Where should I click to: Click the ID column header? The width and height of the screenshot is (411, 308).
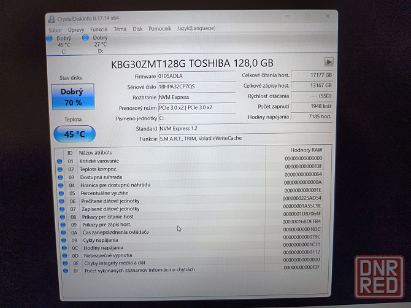tap(70, 153)
